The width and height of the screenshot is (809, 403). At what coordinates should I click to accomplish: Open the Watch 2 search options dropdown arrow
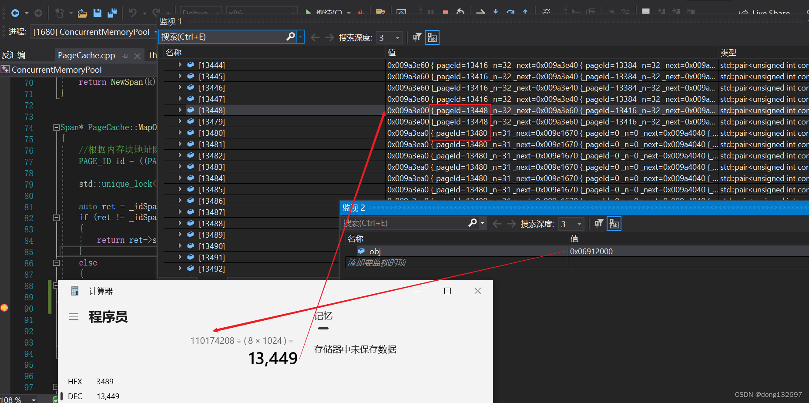pos(482,223)
